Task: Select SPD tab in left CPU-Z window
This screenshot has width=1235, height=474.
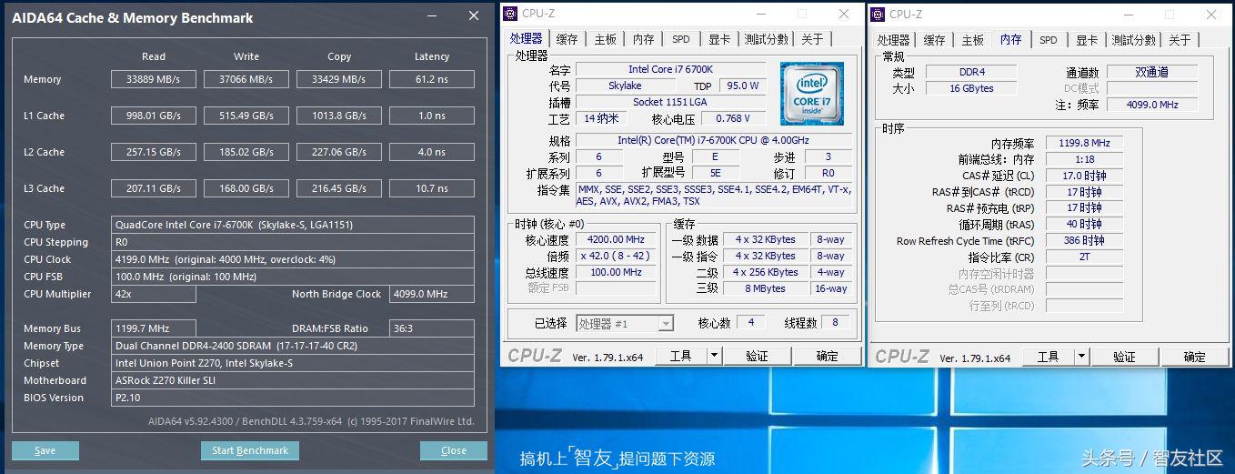Action: pos(681,39)
